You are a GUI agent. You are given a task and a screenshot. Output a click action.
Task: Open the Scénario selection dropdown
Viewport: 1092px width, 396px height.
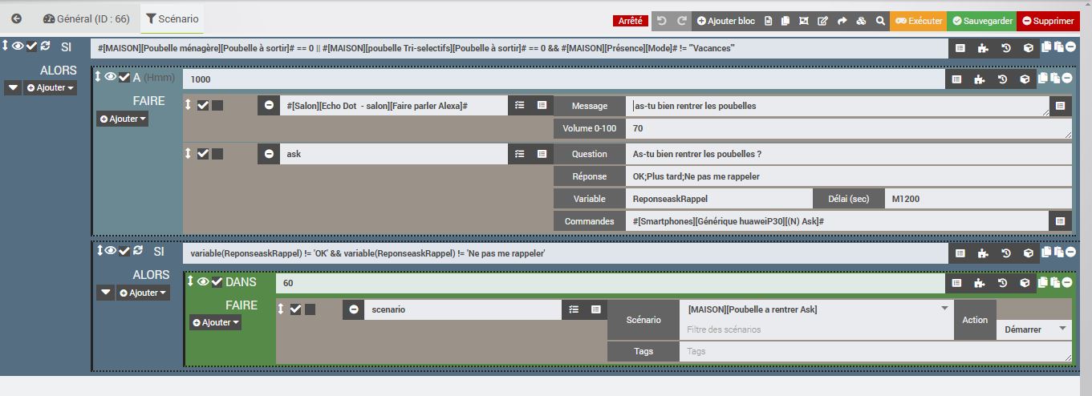pos(815,309)
